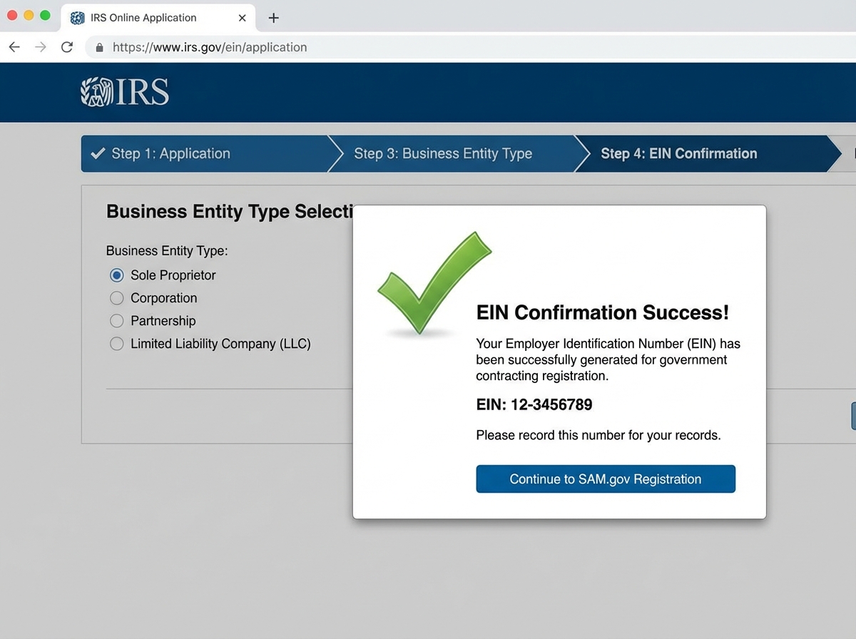Select Limited Liability Company (LLC)
The width and height of the screenshot is (856, 639).
[x=116, y=344]
